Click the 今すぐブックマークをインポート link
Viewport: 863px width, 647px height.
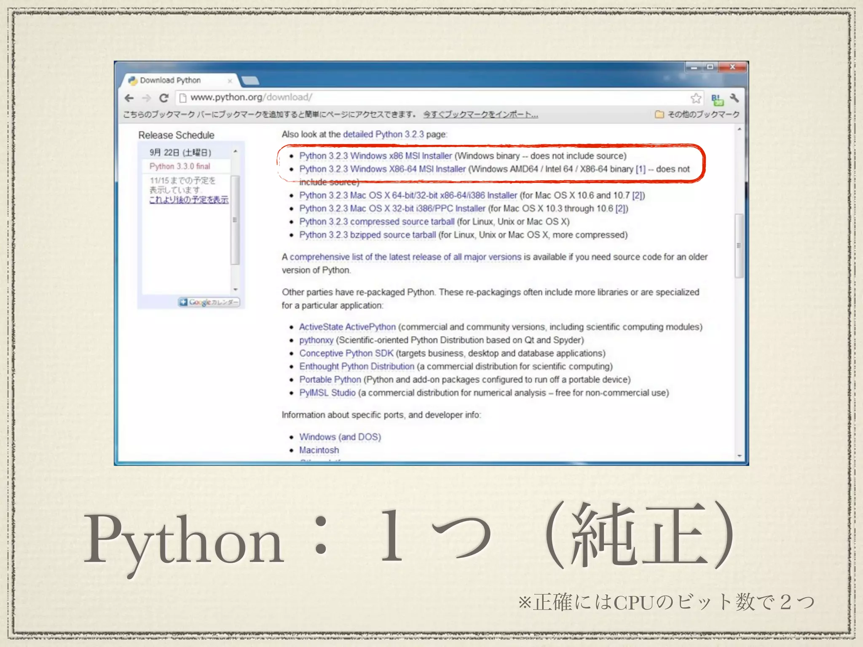[x=481, y=114]
